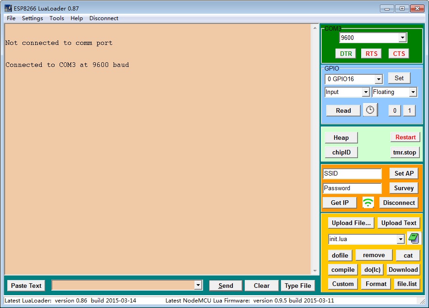Click the green WiFi status icon
The height and width of the screenshot is (308, 429).
pos(368,203)
